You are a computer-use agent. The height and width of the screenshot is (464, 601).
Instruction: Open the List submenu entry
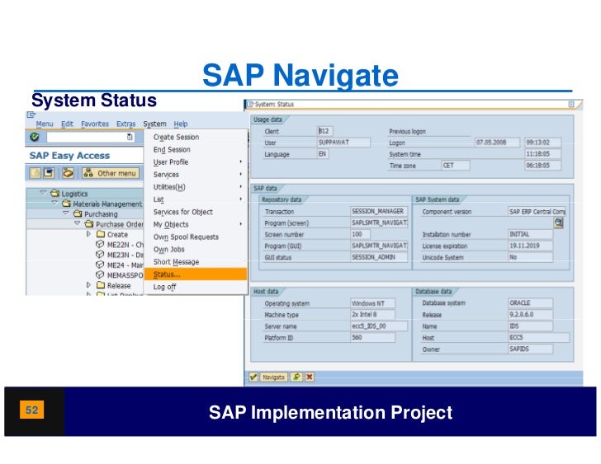(x=196, y=199)
